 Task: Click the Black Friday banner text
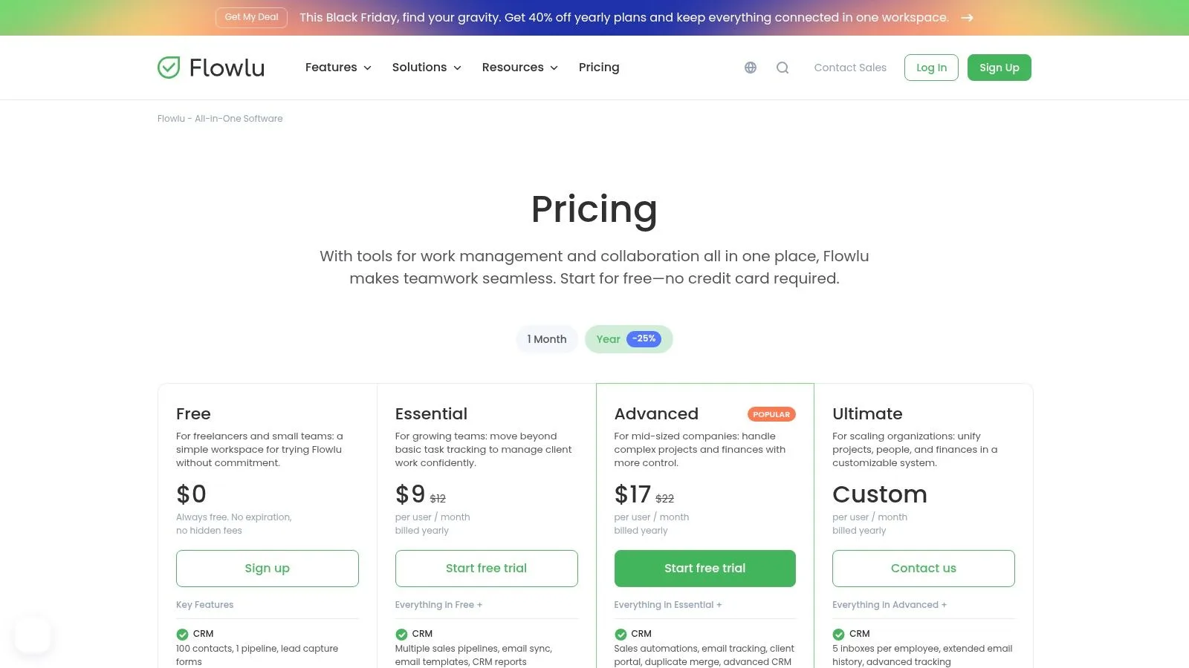click(x=624, y=18)
